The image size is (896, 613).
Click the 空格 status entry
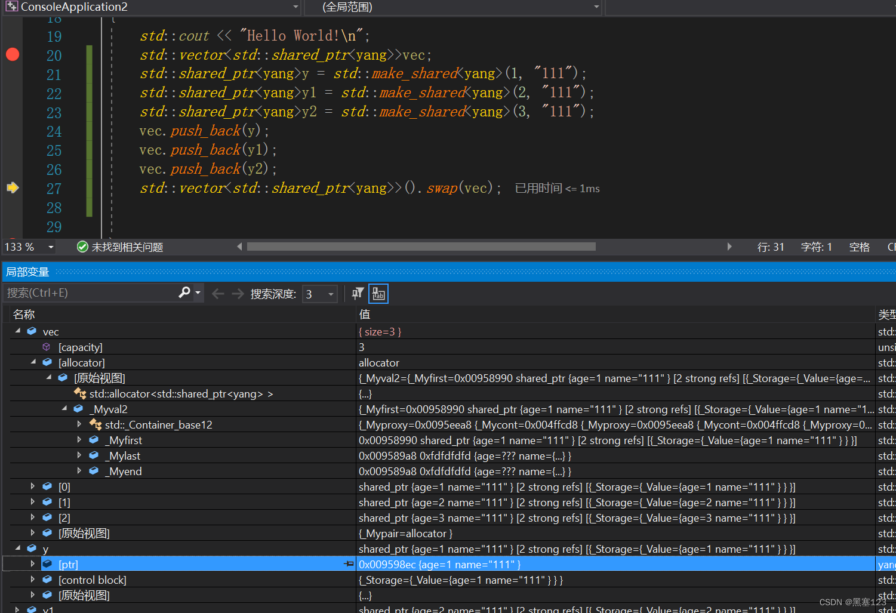click(860, 247)
